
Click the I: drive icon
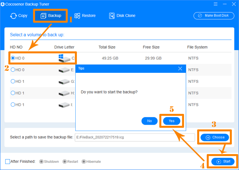[x=64, y=105]
